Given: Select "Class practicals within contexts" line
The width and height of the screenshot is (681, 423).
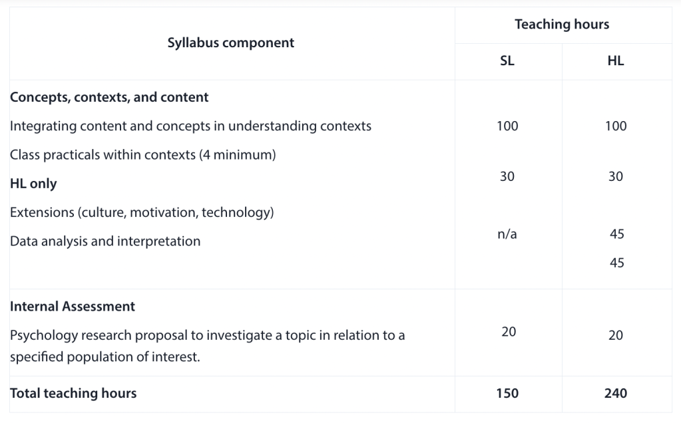Looking at the screenshot, I should (x=142, y=155).
